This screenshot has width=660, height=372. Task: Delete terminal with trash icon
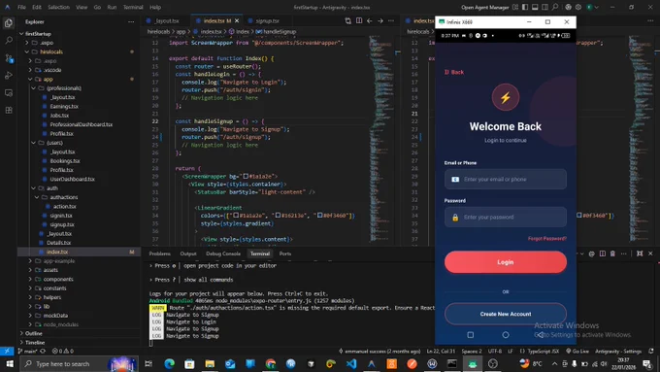coord(612,254)
